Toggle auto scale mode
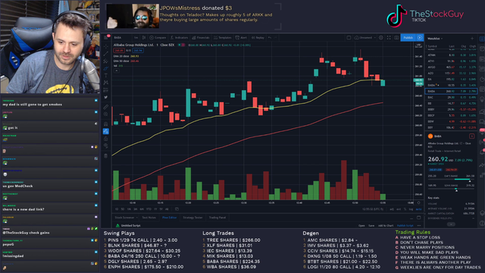Screen dimensions: 485x273 [418, 209]
